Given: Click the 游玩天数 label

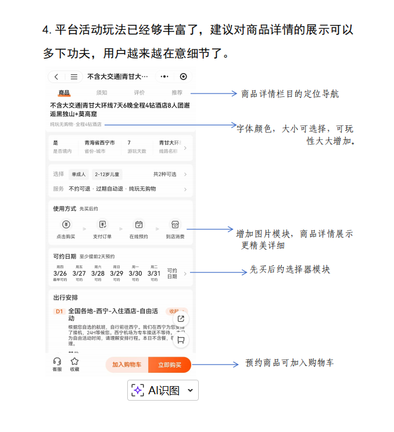Looking at the screenshot, I should tap(137, 151).
